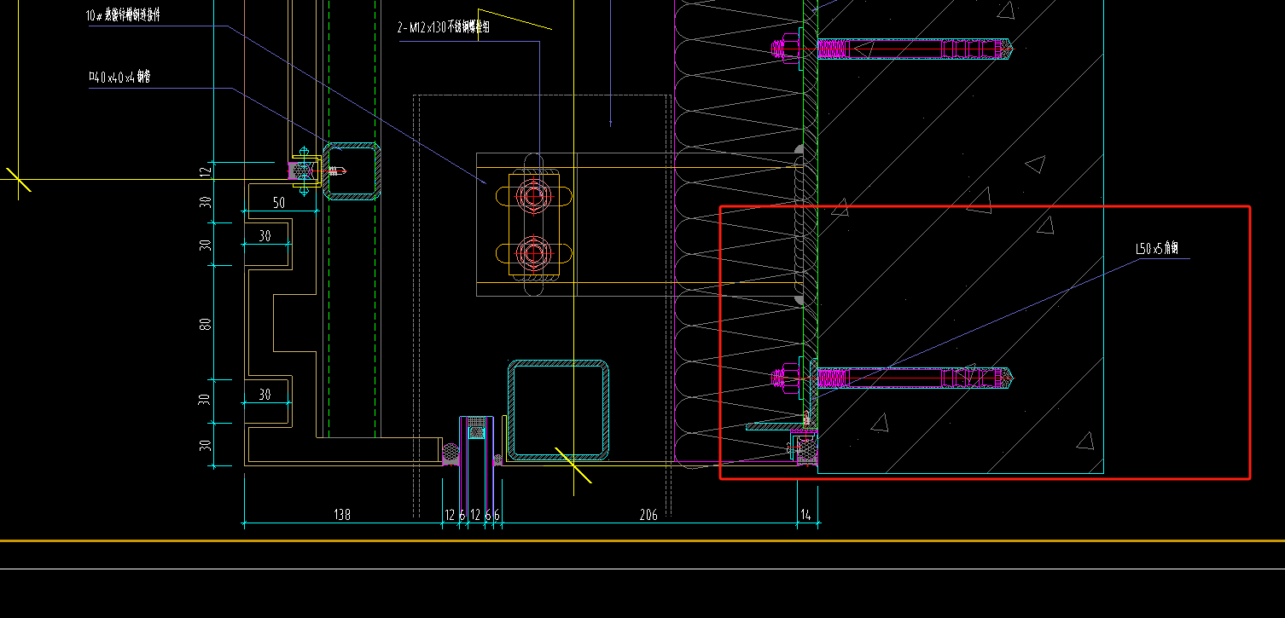
Task: Select the upper anchor bolt in concrete
Action: pos(892,49)
